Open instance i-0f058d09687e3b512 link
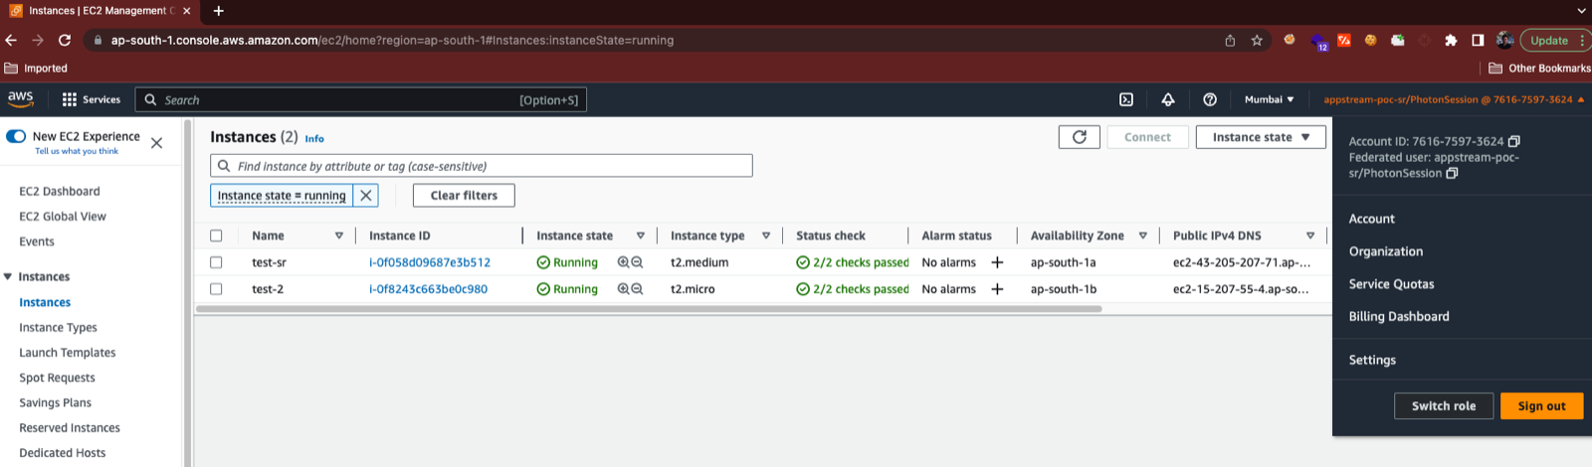The image size is (1592, 467). (x=430, y=262)
